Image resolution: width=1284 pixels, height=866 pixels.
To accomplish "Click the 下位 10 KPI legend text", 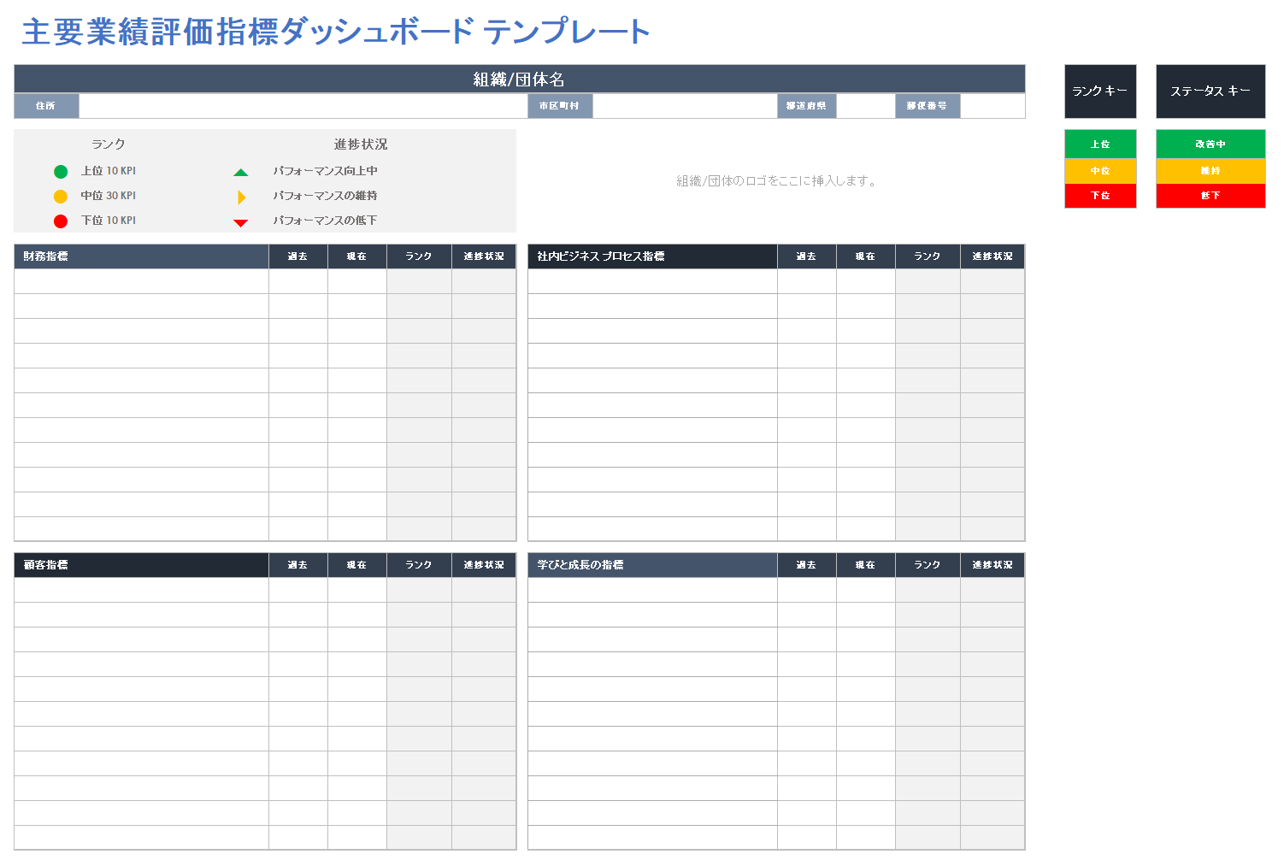I will [109, 221].
